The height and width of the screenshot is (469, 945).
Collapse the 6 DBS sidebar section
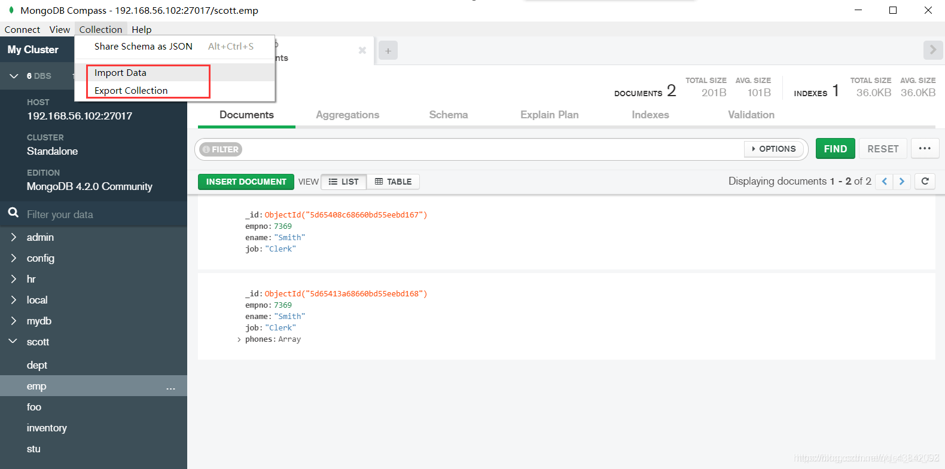[x=14, y=76]
